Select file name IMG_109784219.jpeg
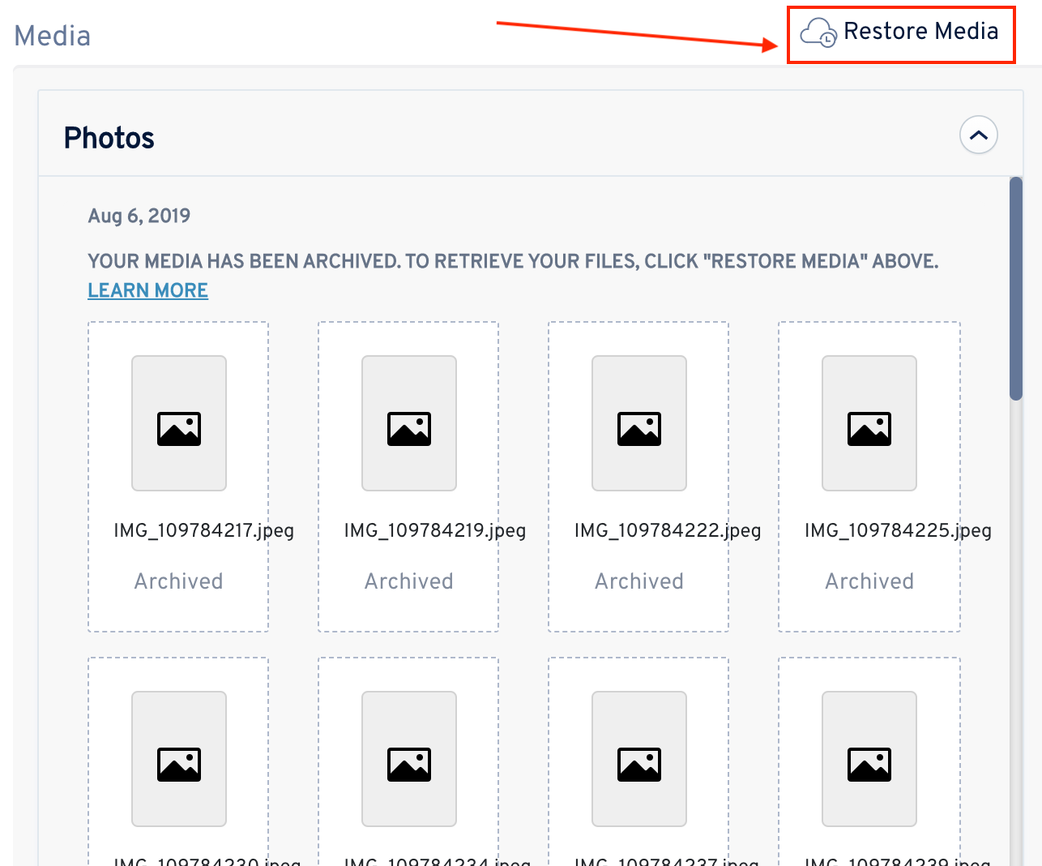1042x866 pixels. point(435,530)
